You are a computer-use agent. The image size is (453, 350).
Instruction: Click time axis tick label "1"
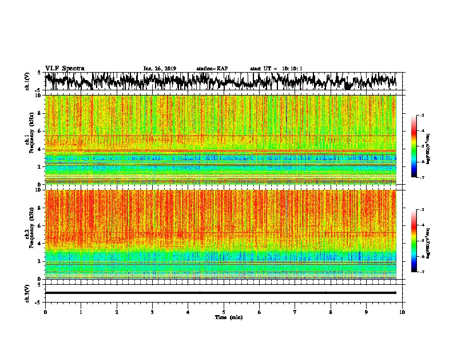point(81,312)
